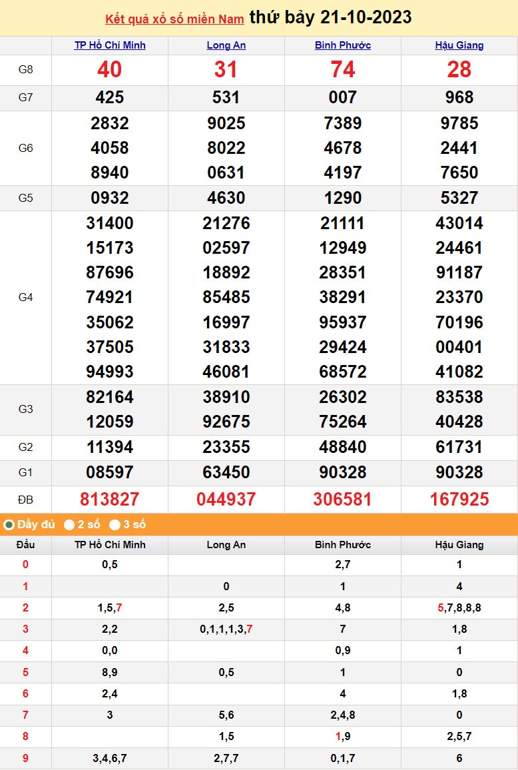Open the underlined Hậu Giang province link

[x=459, y=45]
